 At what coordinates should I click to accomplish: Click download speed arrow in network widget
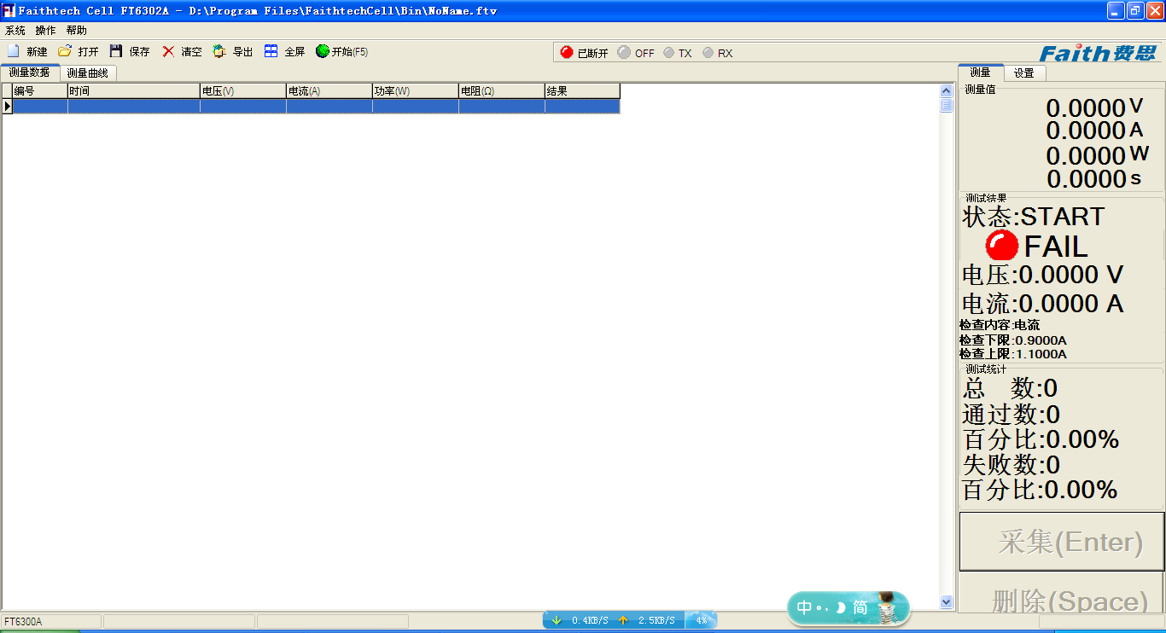click(x=557, y=620)
